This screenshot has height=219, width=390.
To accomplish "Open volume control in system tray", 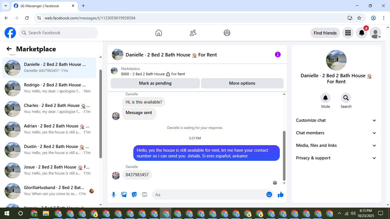I will click(353, 213).
